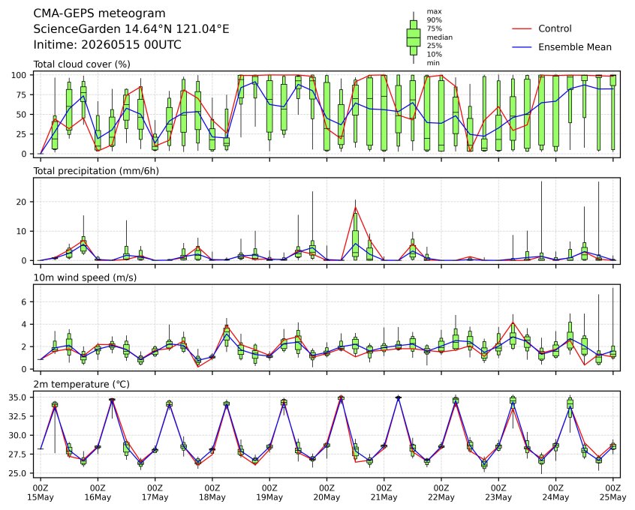Select the Control legend label
Screen dimensions: 635x510
pos(555,28)
